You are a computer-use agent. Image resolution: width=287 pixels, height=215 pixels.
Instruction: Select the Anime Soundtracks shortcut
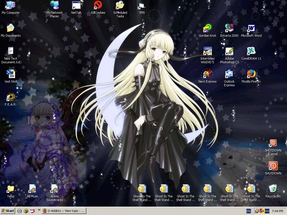click(55, 193)
